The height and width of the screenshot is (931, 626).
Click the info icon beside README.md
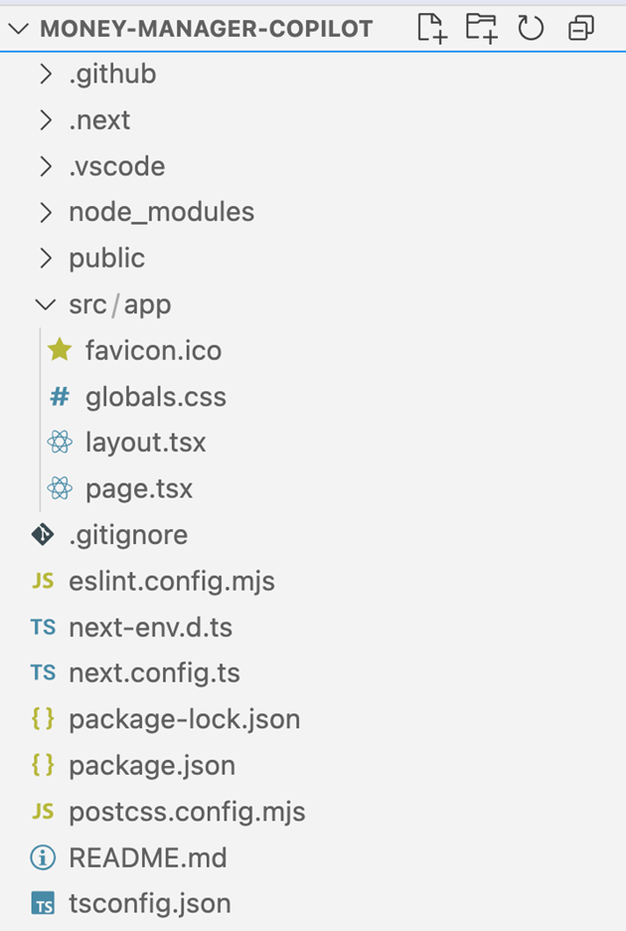[43, 857]
